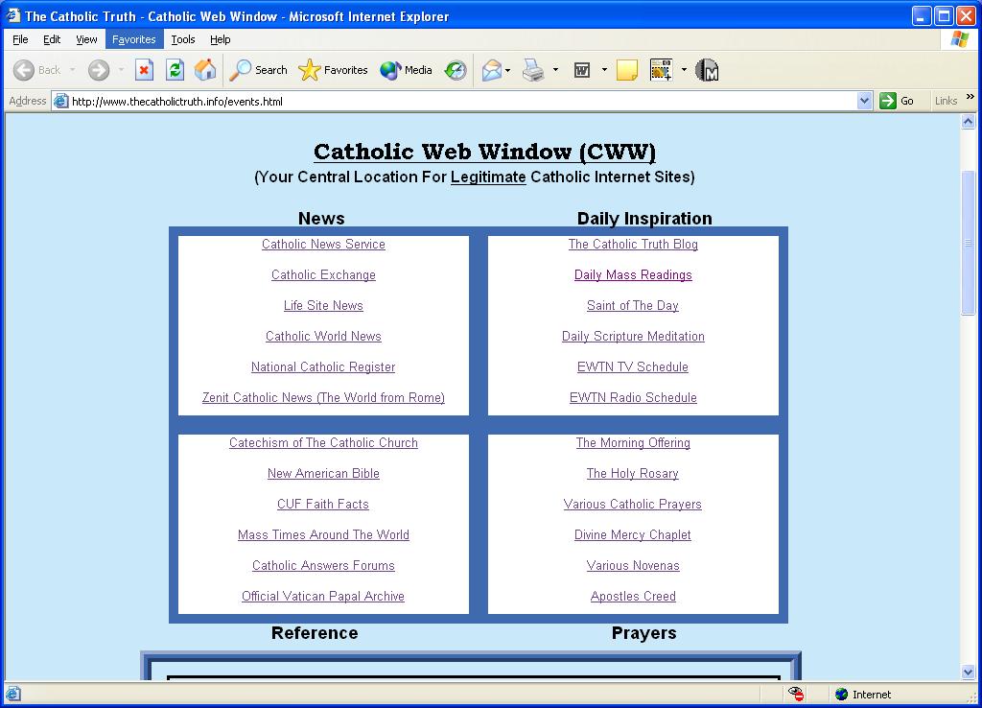Screen dimensions: 982x708
Task: Stop page loading with red X icon
Action: tap(144, 69)
